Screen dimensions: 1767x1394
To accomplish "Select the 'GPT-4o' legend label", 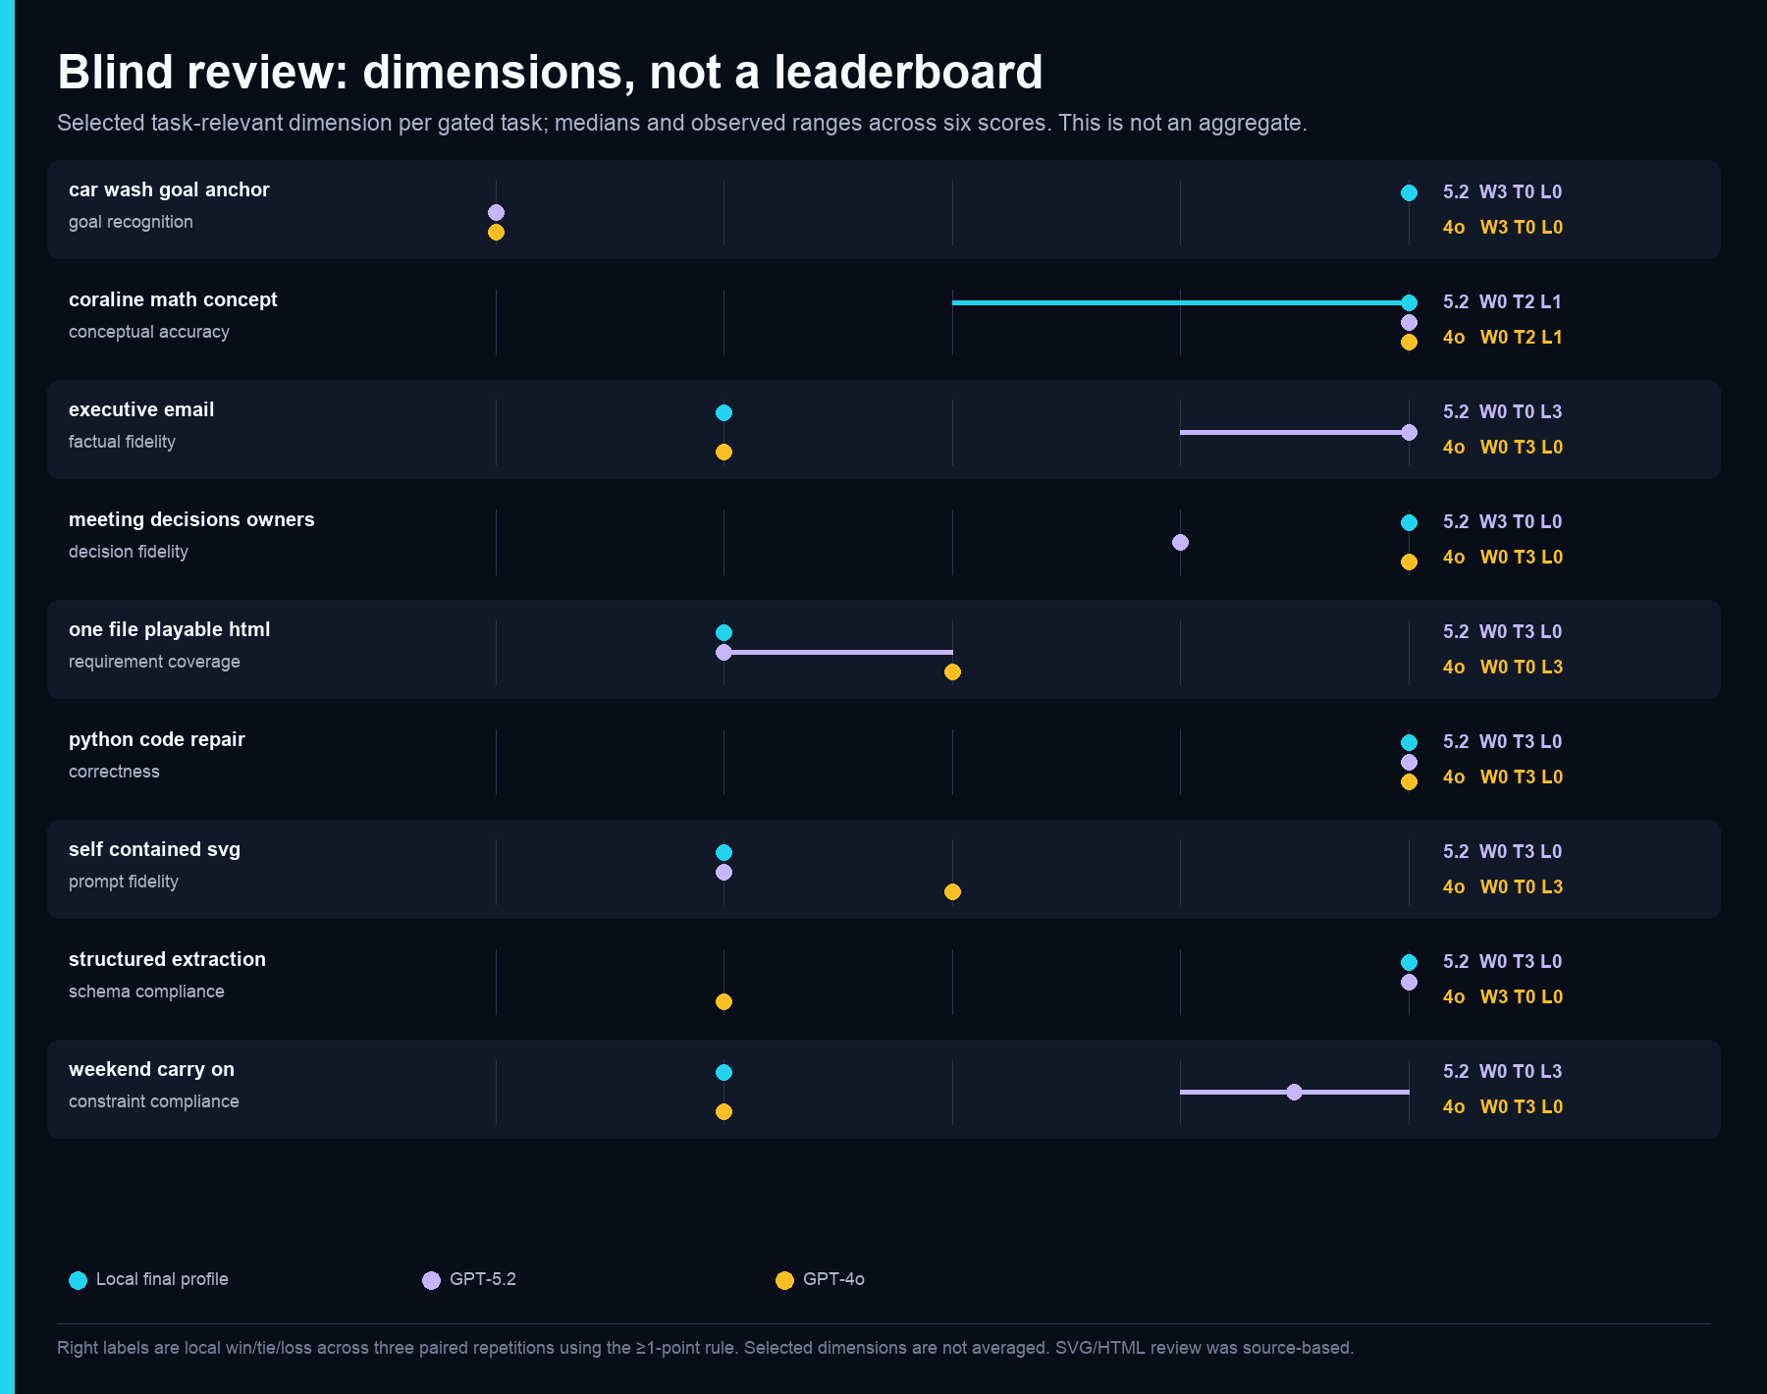I will 833,1279.
